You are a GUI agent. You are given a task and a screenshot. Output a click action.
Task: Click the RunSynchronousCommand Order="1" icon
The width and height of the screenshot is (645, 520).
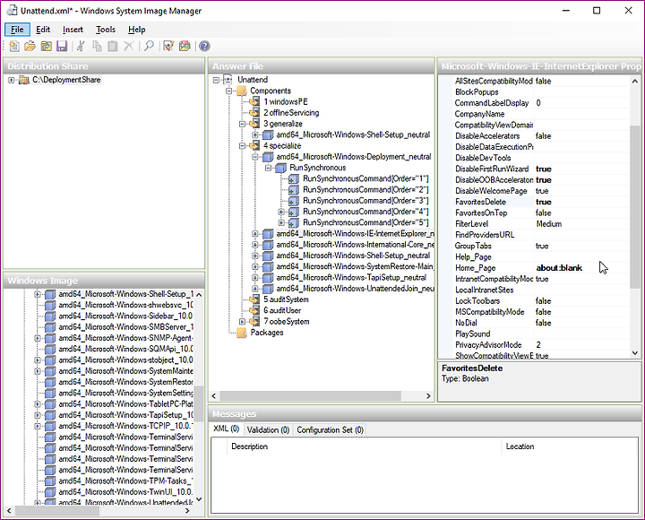click(293, 178)
